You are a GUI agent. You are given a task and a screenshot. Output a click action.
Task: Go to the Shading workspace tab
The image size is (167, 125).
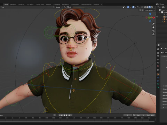coord(49,5)
